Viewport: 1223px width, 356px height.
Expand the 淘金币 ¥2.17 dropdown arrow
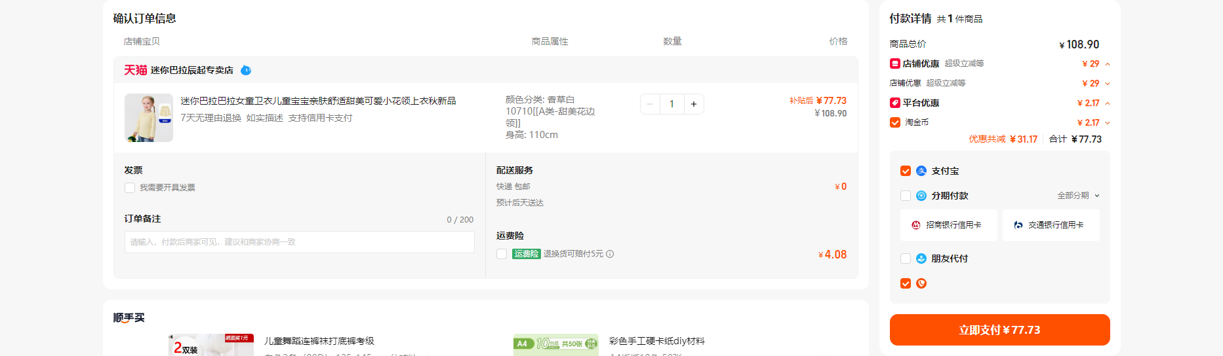coord(1108,123)
